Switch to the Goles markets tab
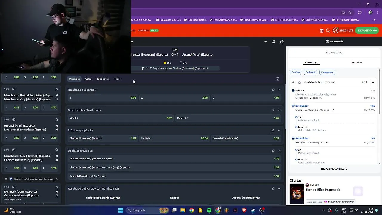 [88, 79]
